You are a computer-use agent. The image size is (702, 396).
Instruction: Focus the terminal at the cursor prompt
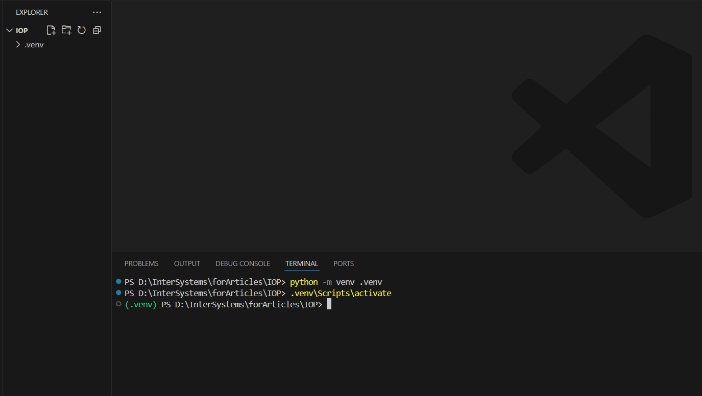click(329, 304)
